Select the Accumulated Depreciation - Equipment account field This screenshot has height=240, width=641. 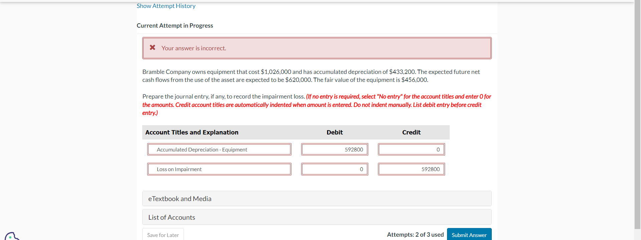219,149
